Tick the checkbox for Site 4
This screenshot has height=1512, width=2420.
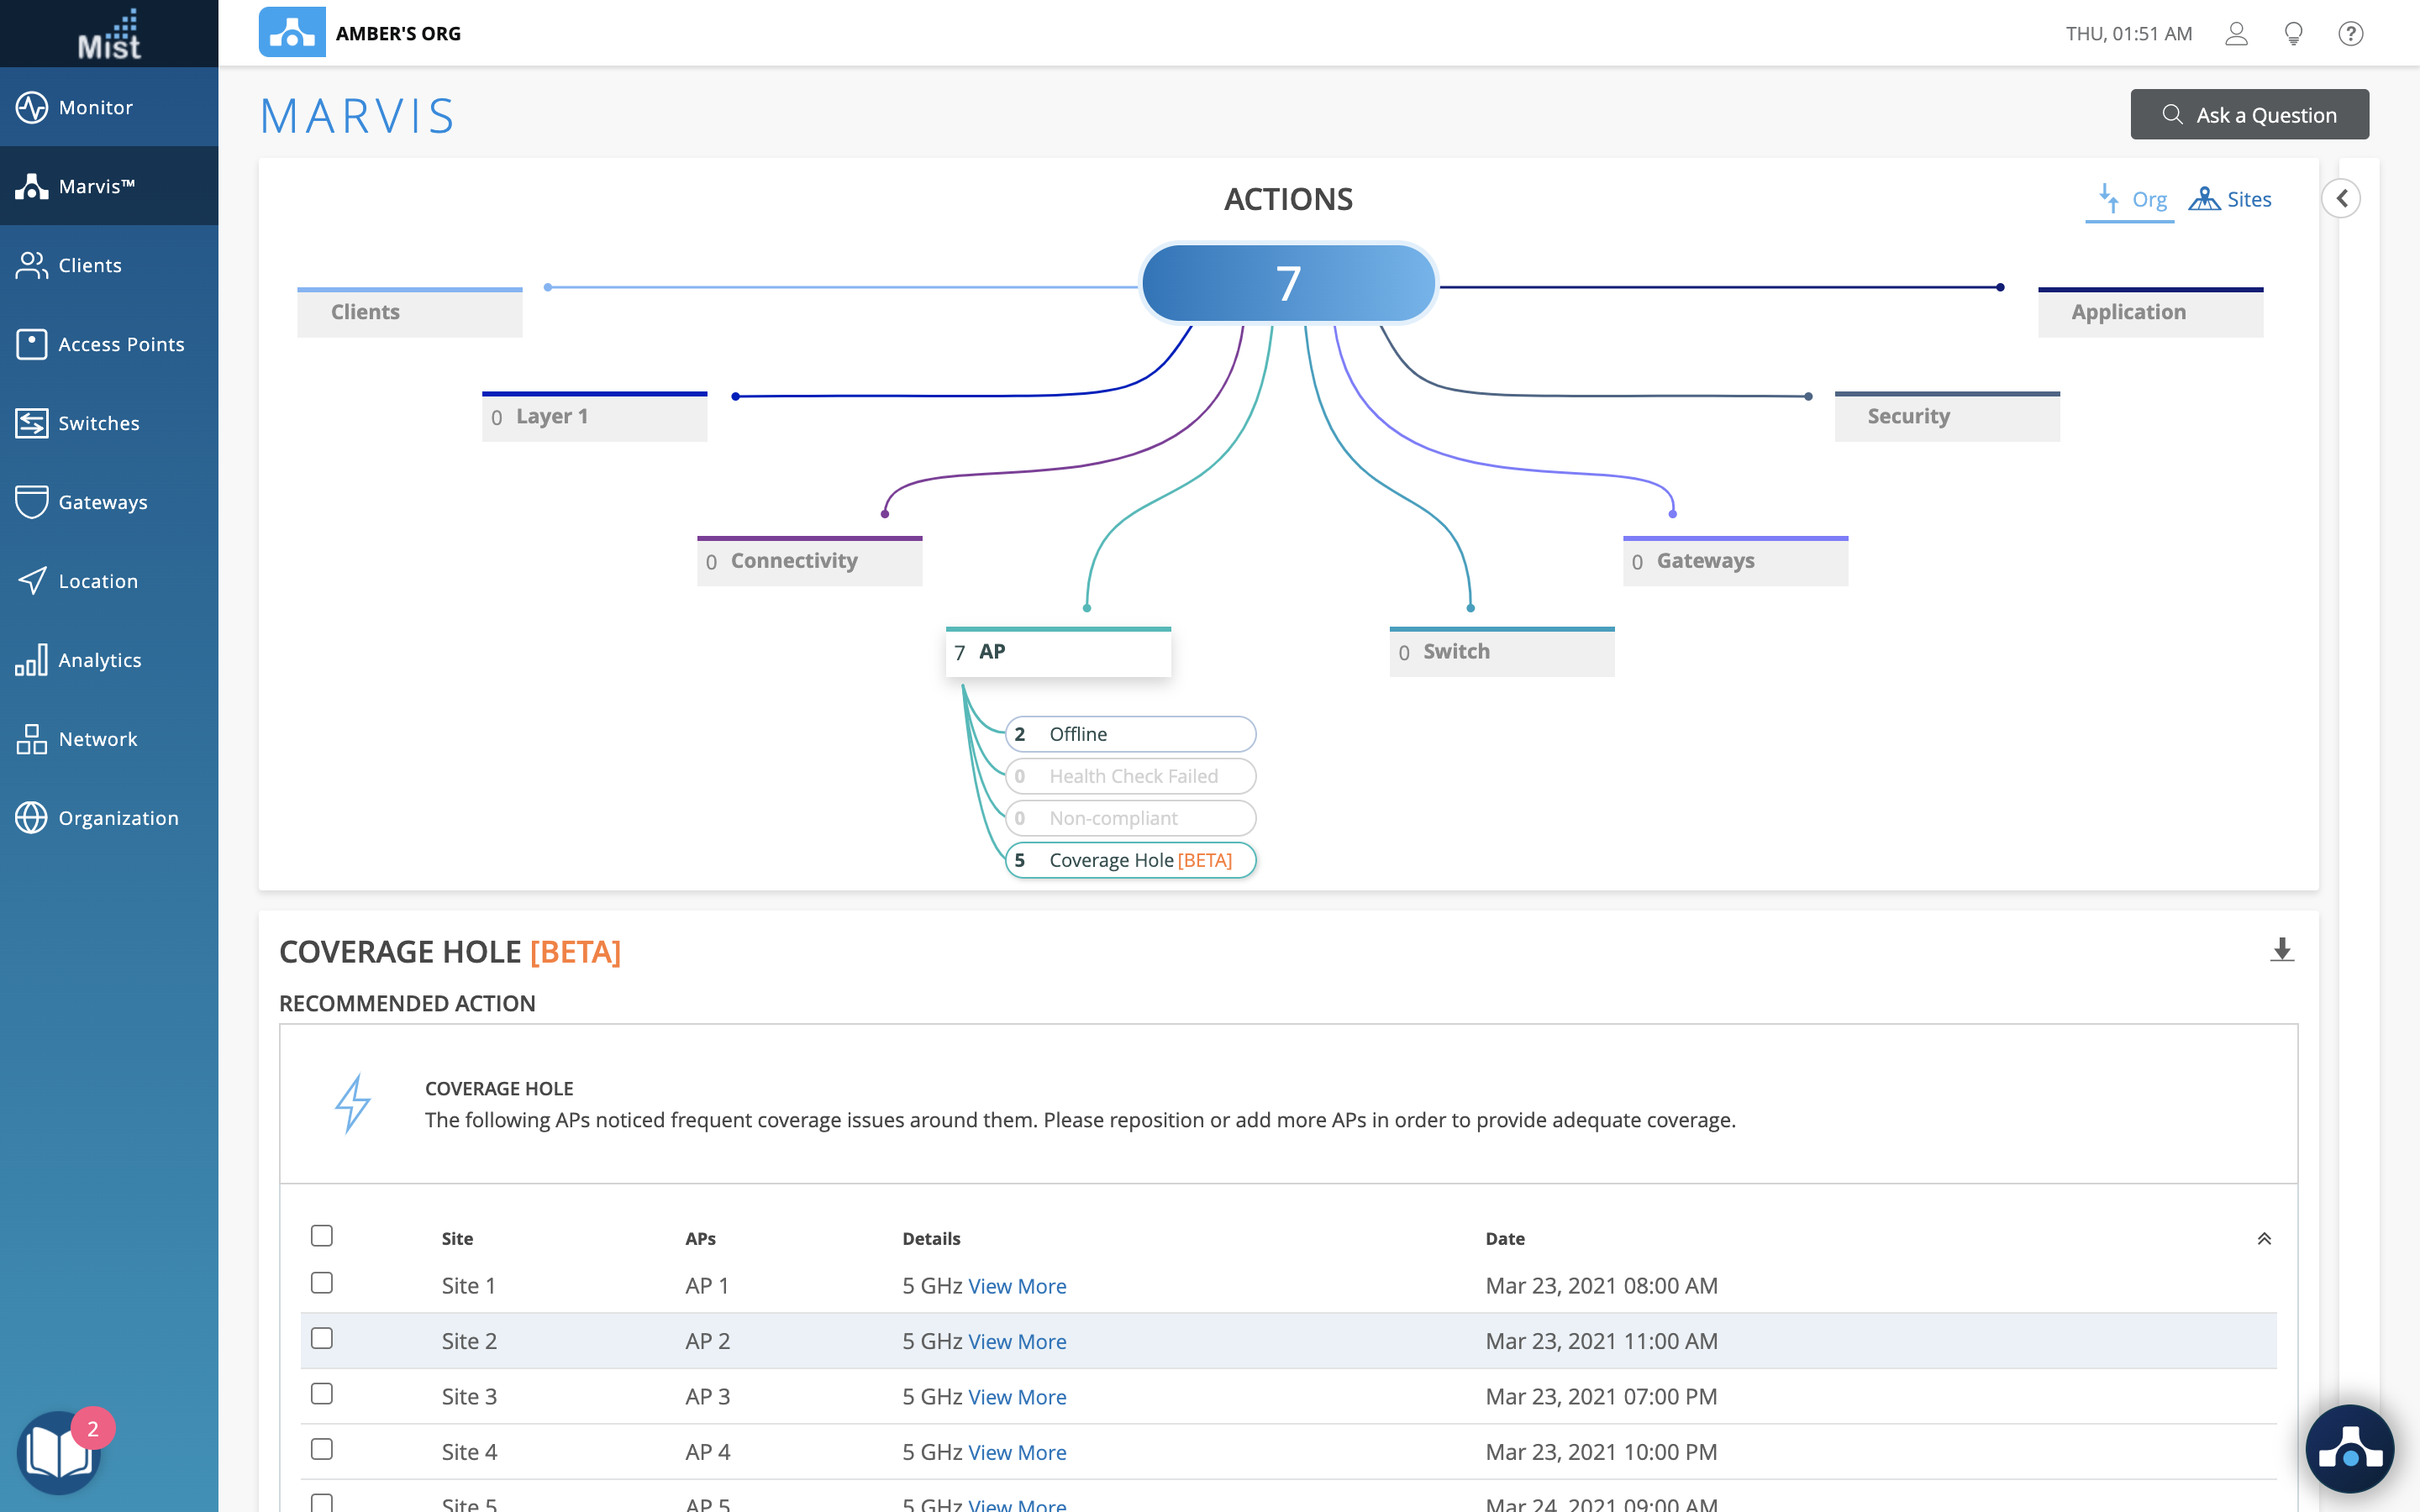tap(321, 1450)
